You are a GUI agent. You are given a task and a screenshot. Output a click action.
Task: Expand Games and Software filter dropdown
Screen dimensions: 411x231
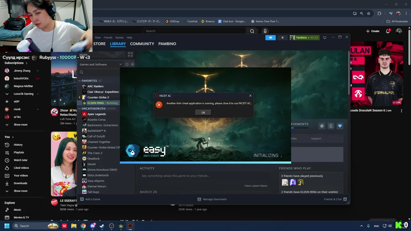pyautogui.click(x=100, y=64)
